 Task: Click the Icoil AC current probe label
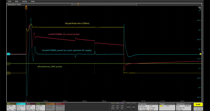[64, 34]
